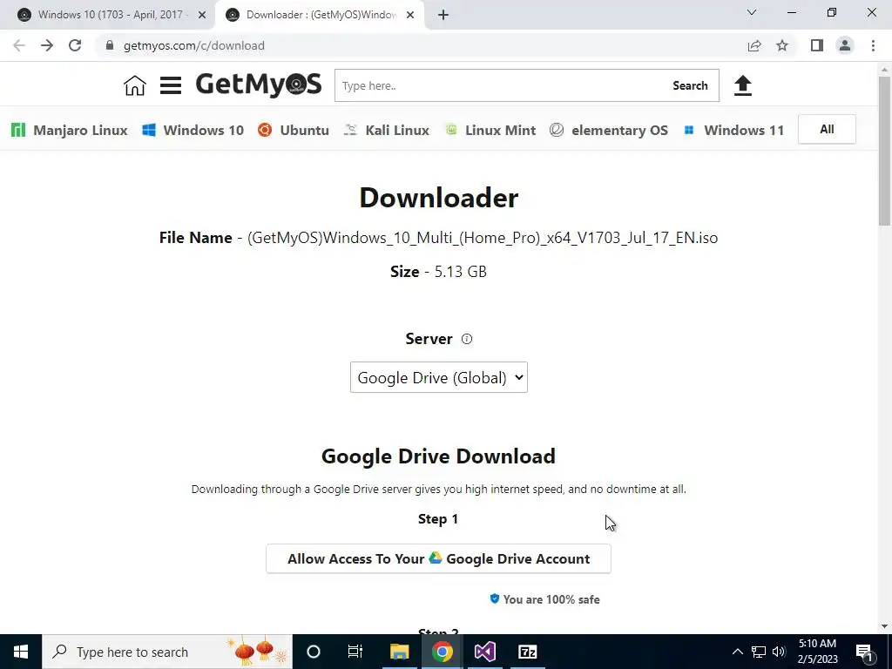
Task: Click the address bar URL
Action: 194,45
